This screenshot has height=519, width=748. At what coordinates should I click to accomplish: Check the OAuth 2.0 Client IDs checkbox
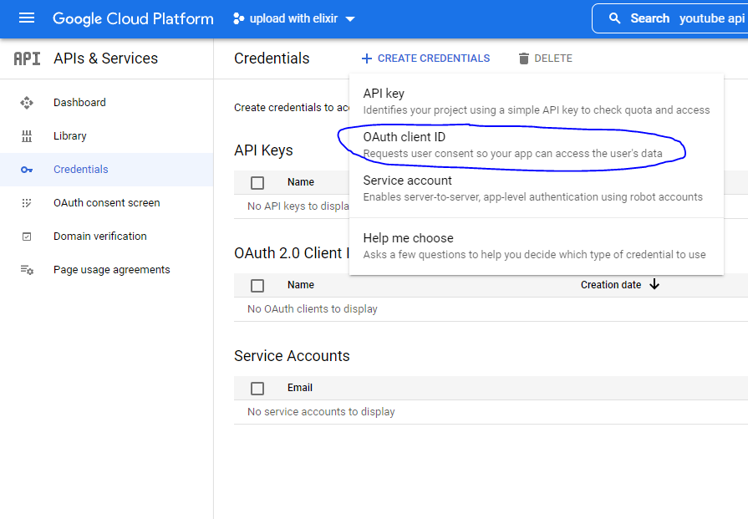[257, 286]
